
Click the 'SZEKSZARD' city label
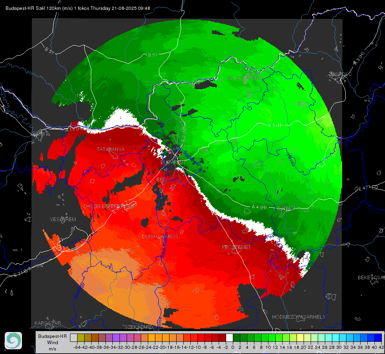coord(139,327)
